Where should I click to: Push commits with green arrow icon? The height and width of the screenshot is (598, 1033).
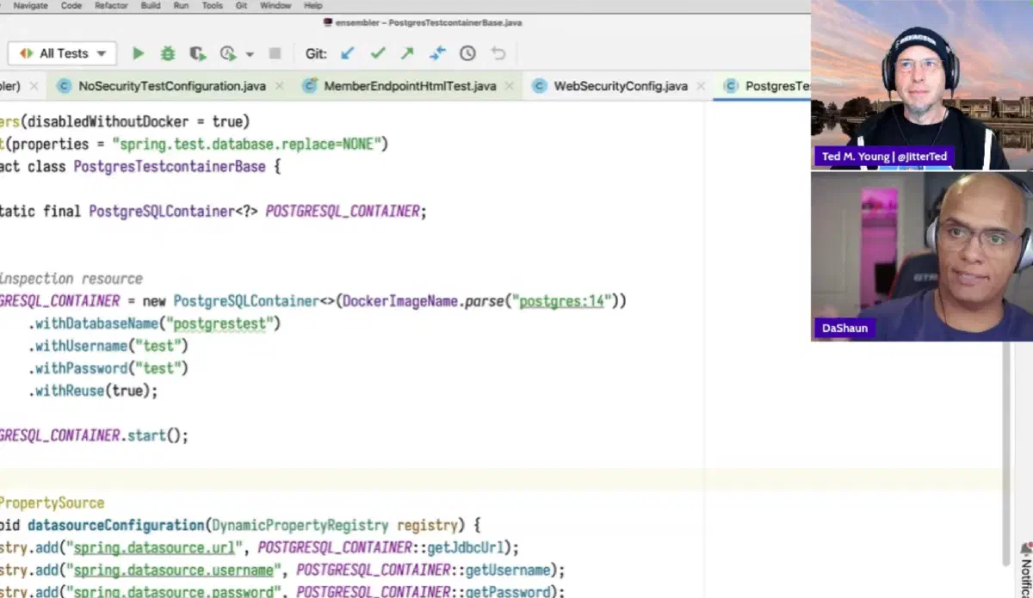[407, 53]
